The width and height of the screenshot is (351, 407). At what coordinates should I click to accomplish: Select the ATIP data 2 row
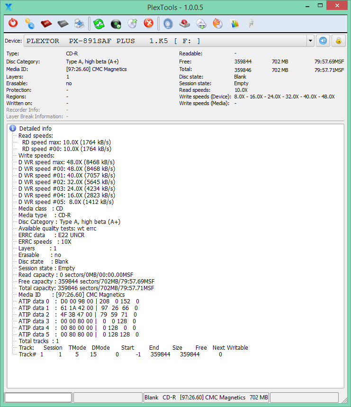coord(78,315)
